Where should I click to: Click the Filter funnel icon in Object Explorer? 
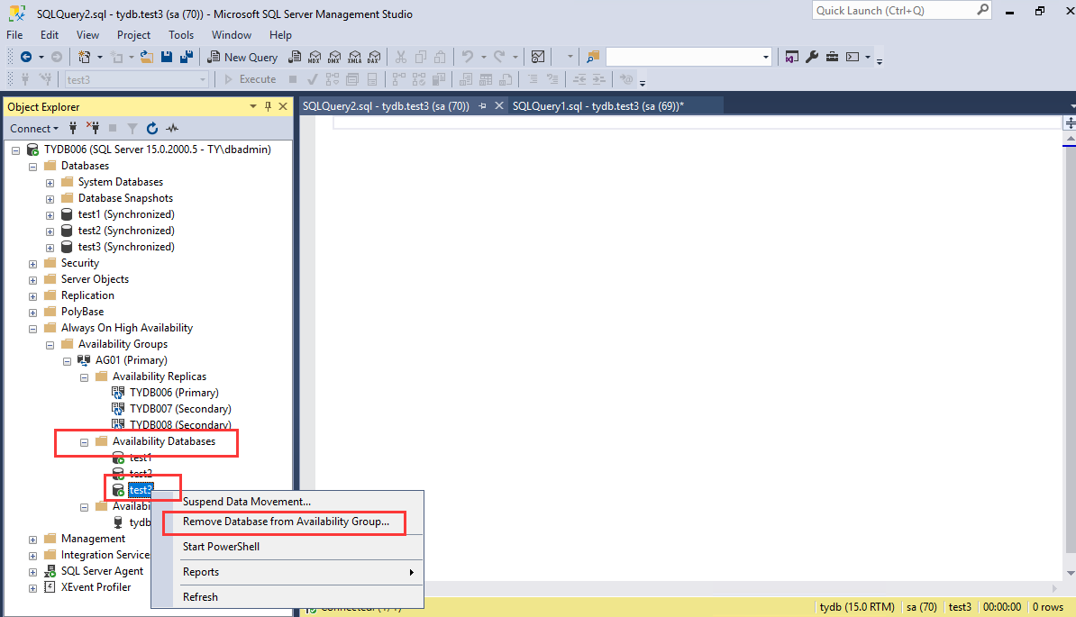(x=132, y=128)
